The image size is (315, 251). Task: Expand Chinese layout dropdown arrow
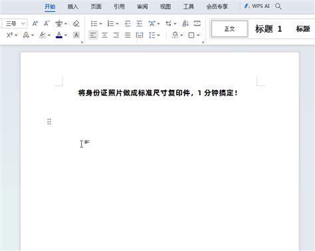point(158,24)
